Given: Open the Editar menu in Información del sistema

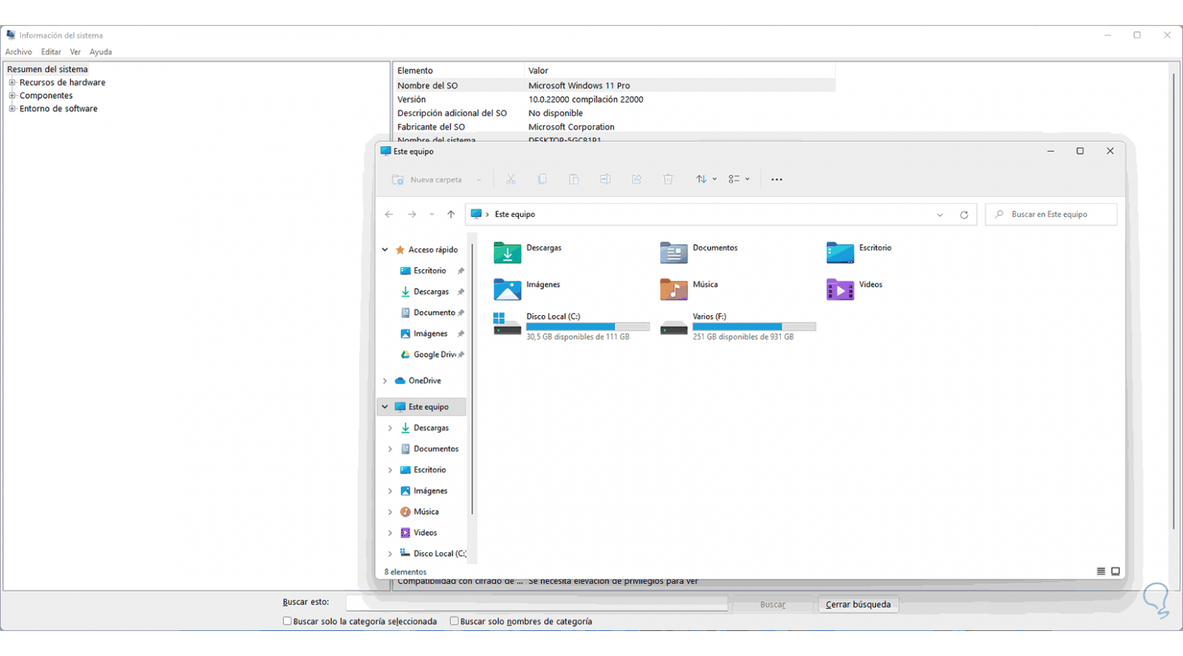Looking at the screenshot, I should pyautogui.click(x=51, y=52).
